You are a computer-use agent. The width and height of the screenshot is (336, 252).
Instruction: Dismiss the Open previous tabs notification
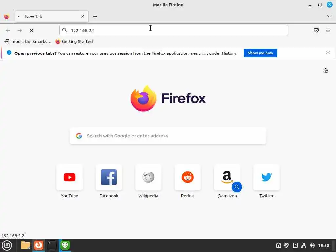328,53
